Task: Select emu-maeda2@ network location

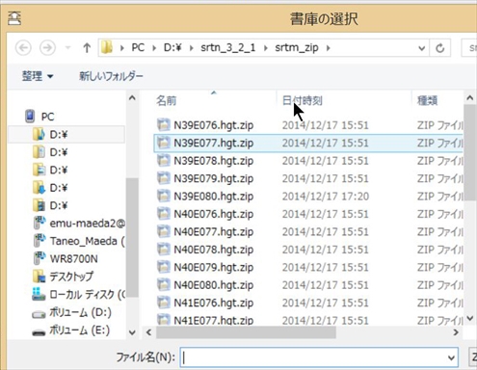Action: click(87, 223)
